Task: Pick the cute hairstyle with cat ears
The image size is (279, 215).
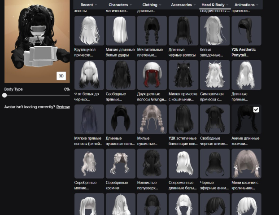Action: pyautogui.click(x=183, y=75)
